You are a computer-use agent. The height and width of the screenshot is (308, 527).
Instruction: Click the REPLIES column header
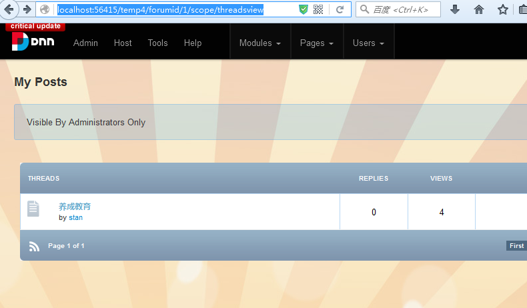[x=374, y=179]
